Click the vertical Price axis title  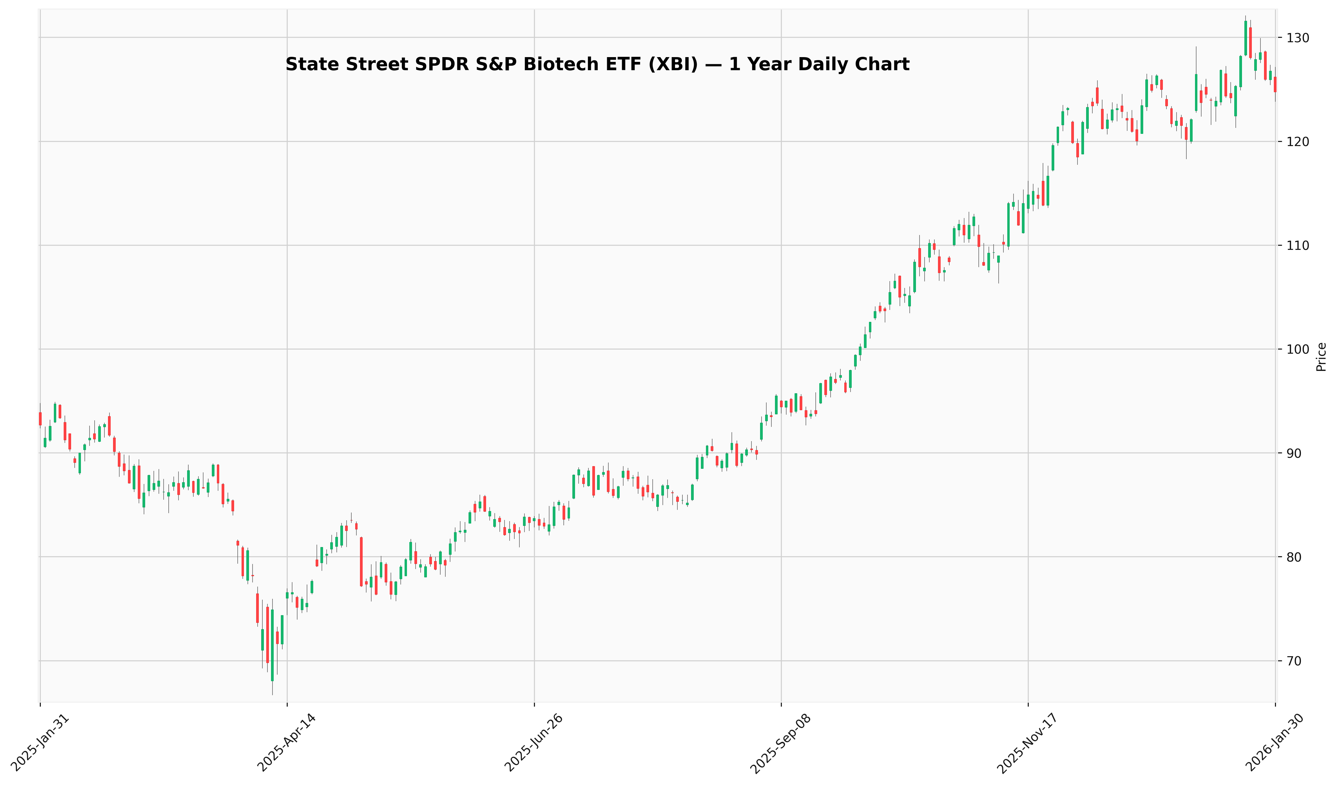[x=1321, y=357]
